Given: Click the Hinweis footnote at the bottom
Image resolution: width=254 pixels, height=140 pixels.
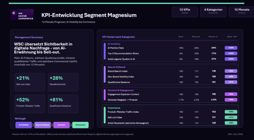Looking at the screenshot, I should click(x=73, y=134).
